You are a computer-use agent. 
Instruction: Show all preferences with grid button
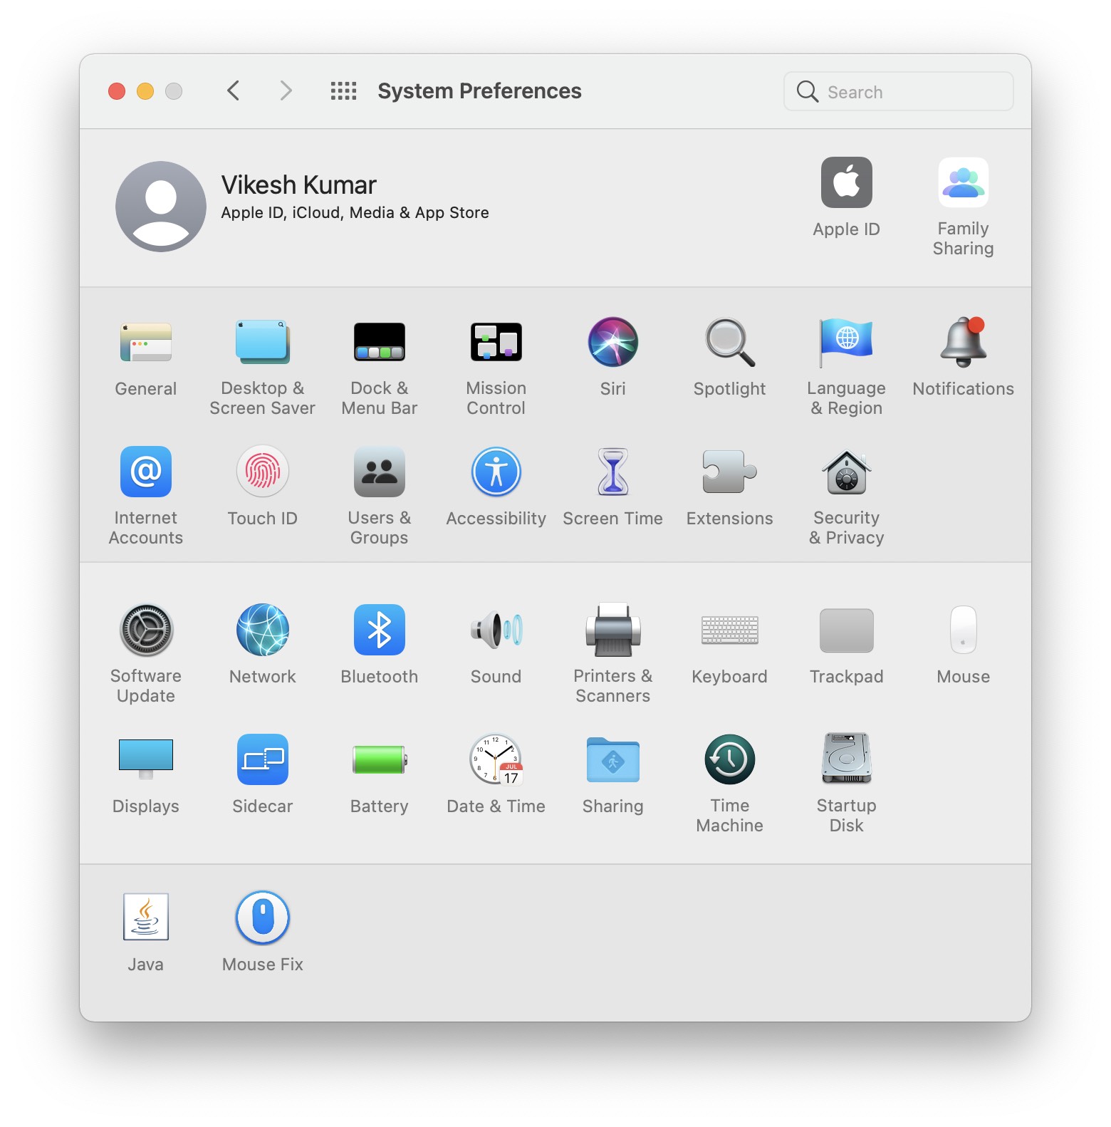coord(343,91)
